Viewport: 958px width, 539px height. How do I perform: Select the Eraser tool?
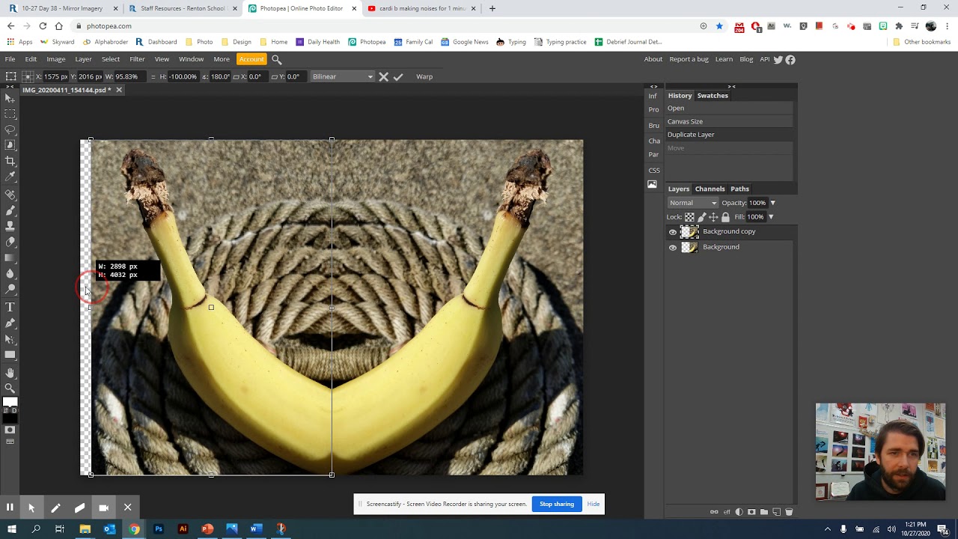click(x=10, y=242)
